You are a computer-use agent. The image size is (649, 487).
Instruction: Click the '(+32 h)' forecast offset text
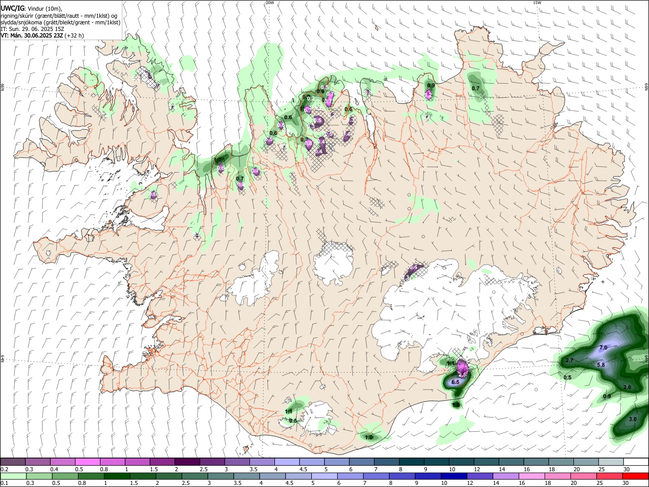click(x=74, y=36)
